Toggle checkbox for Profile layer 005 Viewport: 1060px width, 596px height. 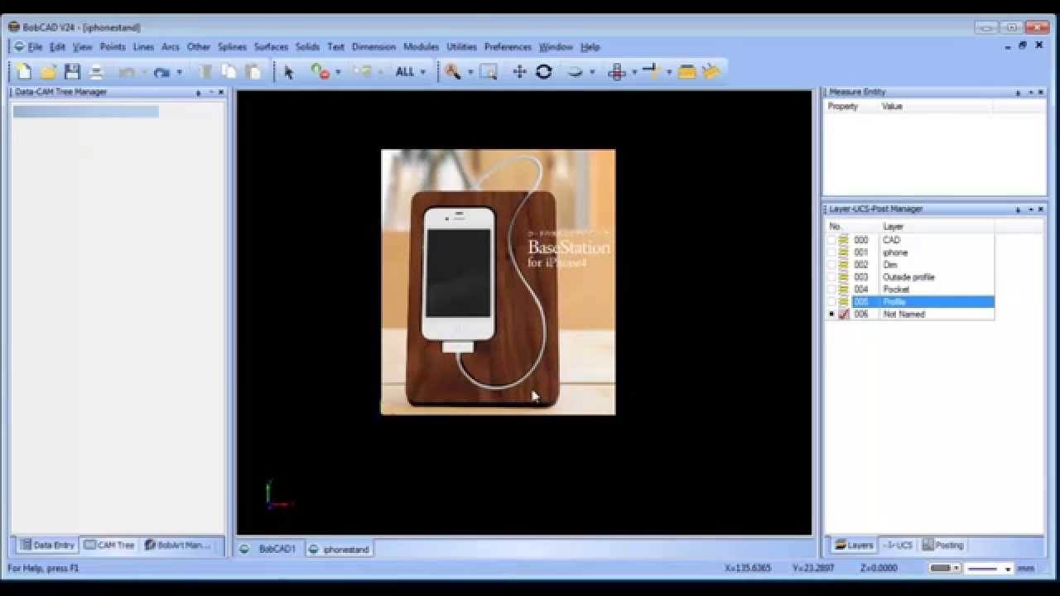click(x=831, y=302)
